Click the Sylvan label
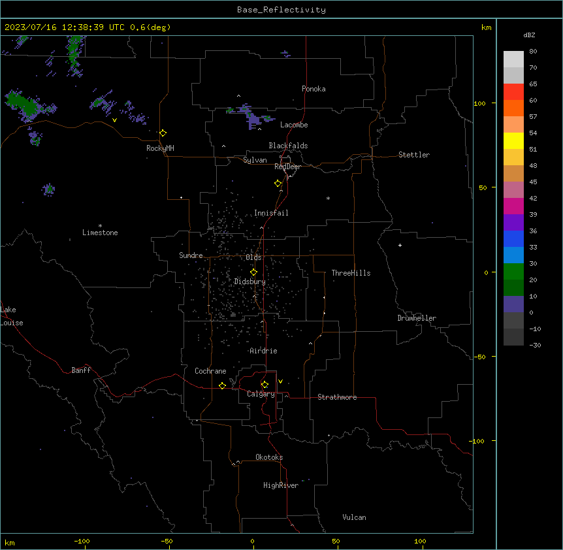This screenshot has height=550, width=563. point(255,160)
